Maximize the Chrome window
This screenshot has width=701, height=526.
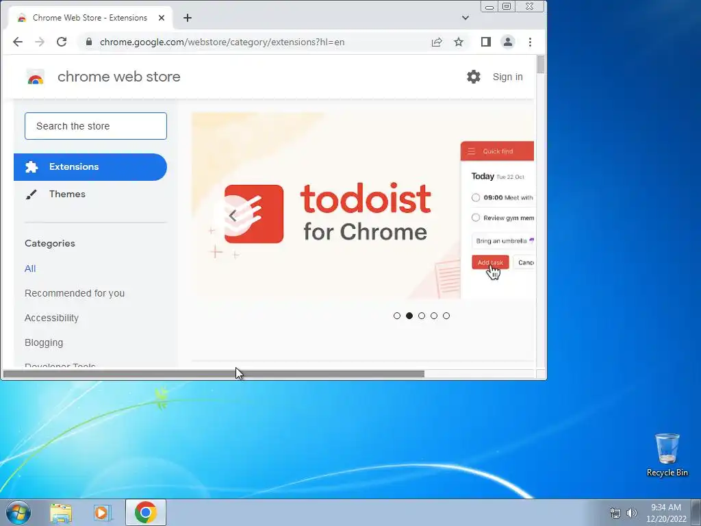coord(507,6)
